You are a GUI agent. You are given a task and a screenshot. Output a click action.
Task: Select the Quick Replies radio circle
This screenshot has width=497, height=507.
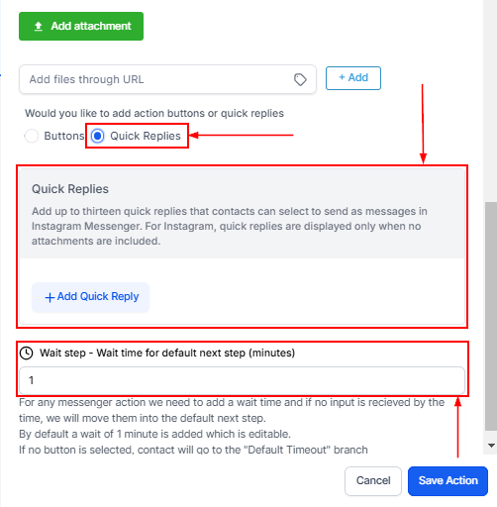tap(98, 136)
